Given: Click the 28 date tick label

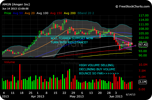Looking at the screenshot, I should click(x=109, y=93).
